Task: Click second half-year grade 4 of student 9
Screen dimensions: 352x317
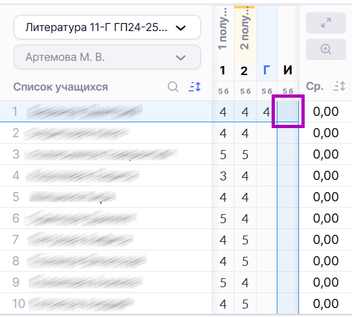Action: tap(245, 282)
